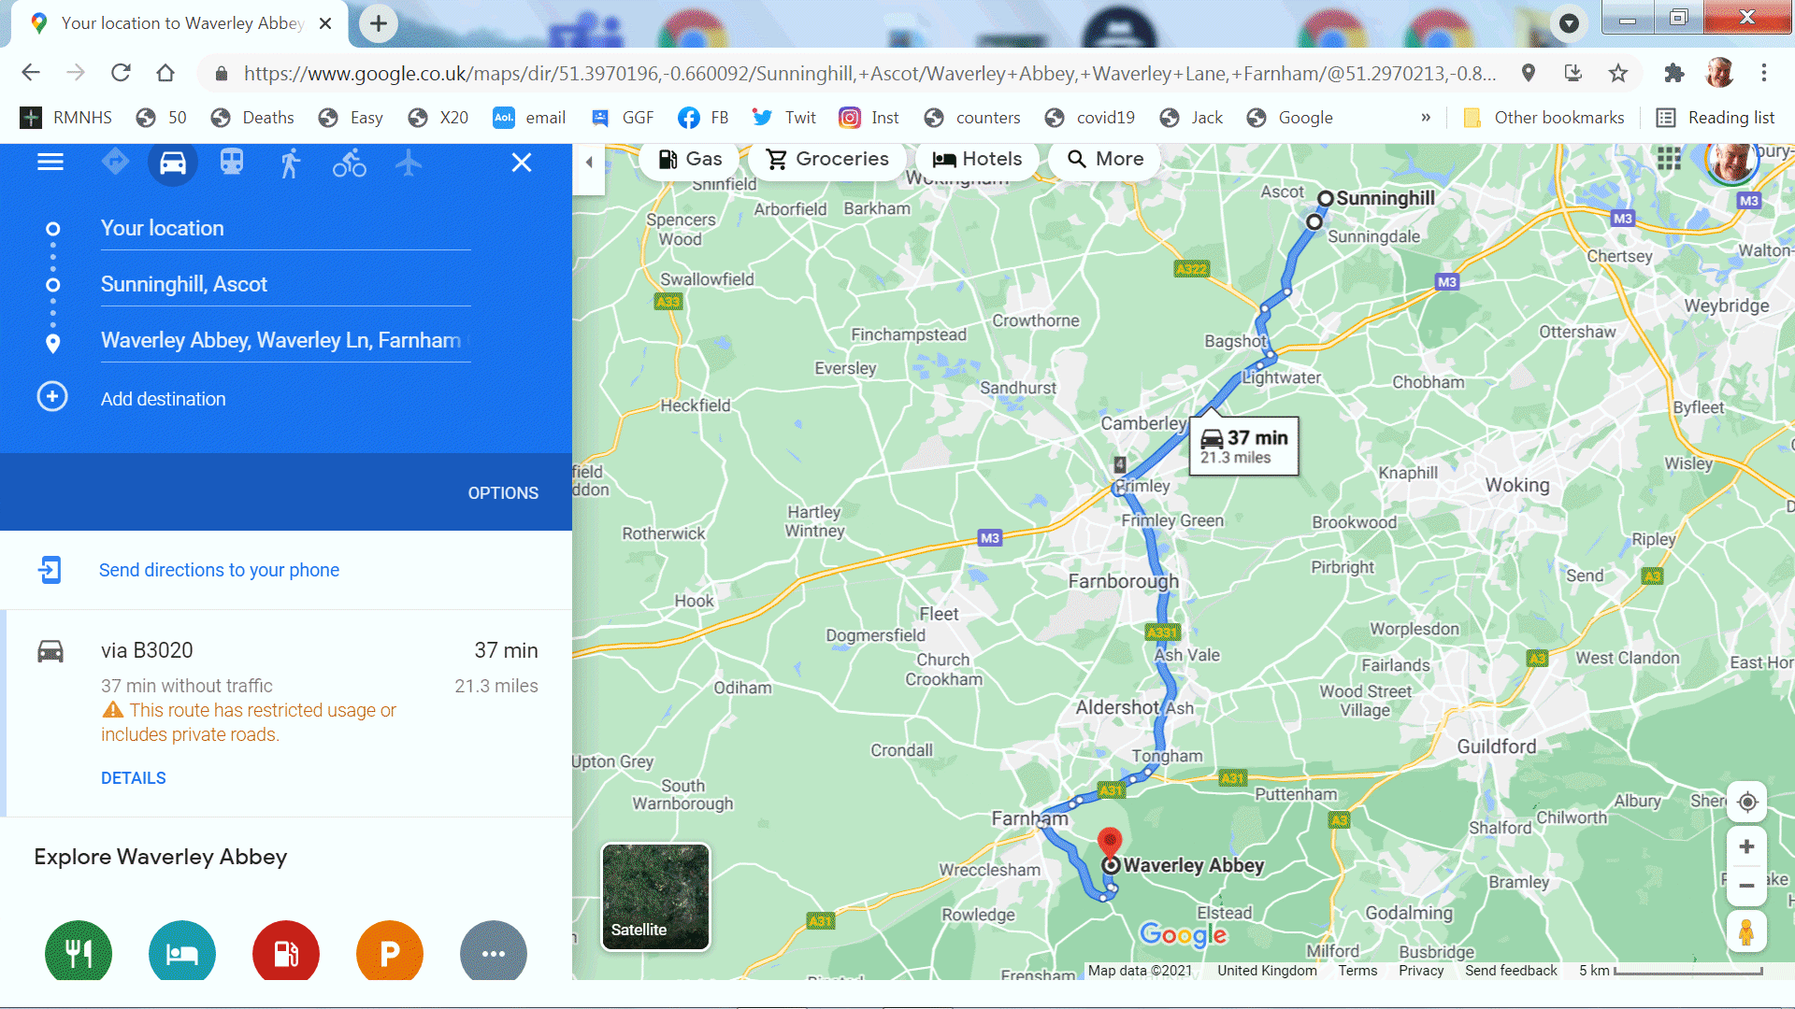Image resolution: width=1795 pixels, height=1009 pixels.
Task: Reload the page
Action: pyautogui.click(x=121, y=73)
